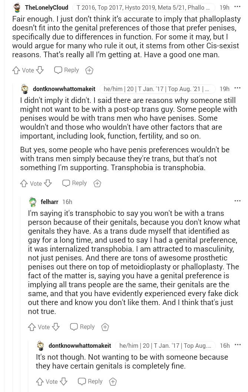248x392 pixels.
Task: Open options menu on dontknowwhattomakeit's 16h comment
Action: (237, 345)
